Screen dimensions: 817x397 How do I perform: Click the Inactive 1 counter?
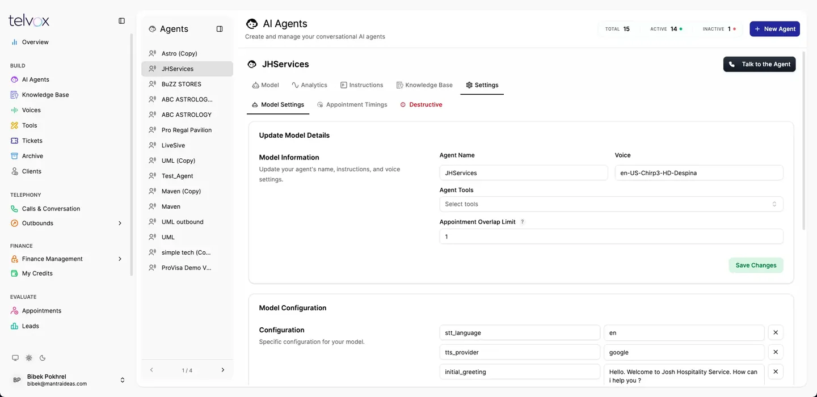(719, 29)
